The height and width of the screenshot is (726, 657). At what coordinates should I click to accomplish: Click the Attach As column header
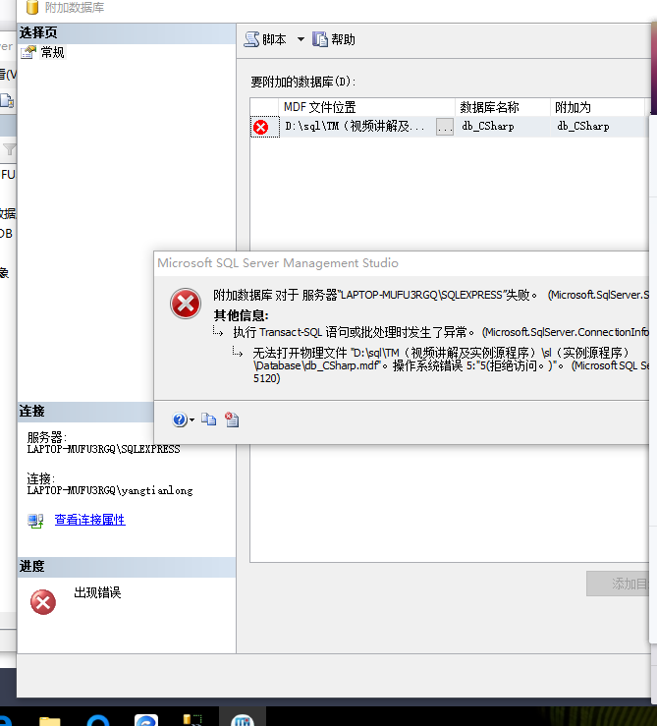[x=597, y=107]
